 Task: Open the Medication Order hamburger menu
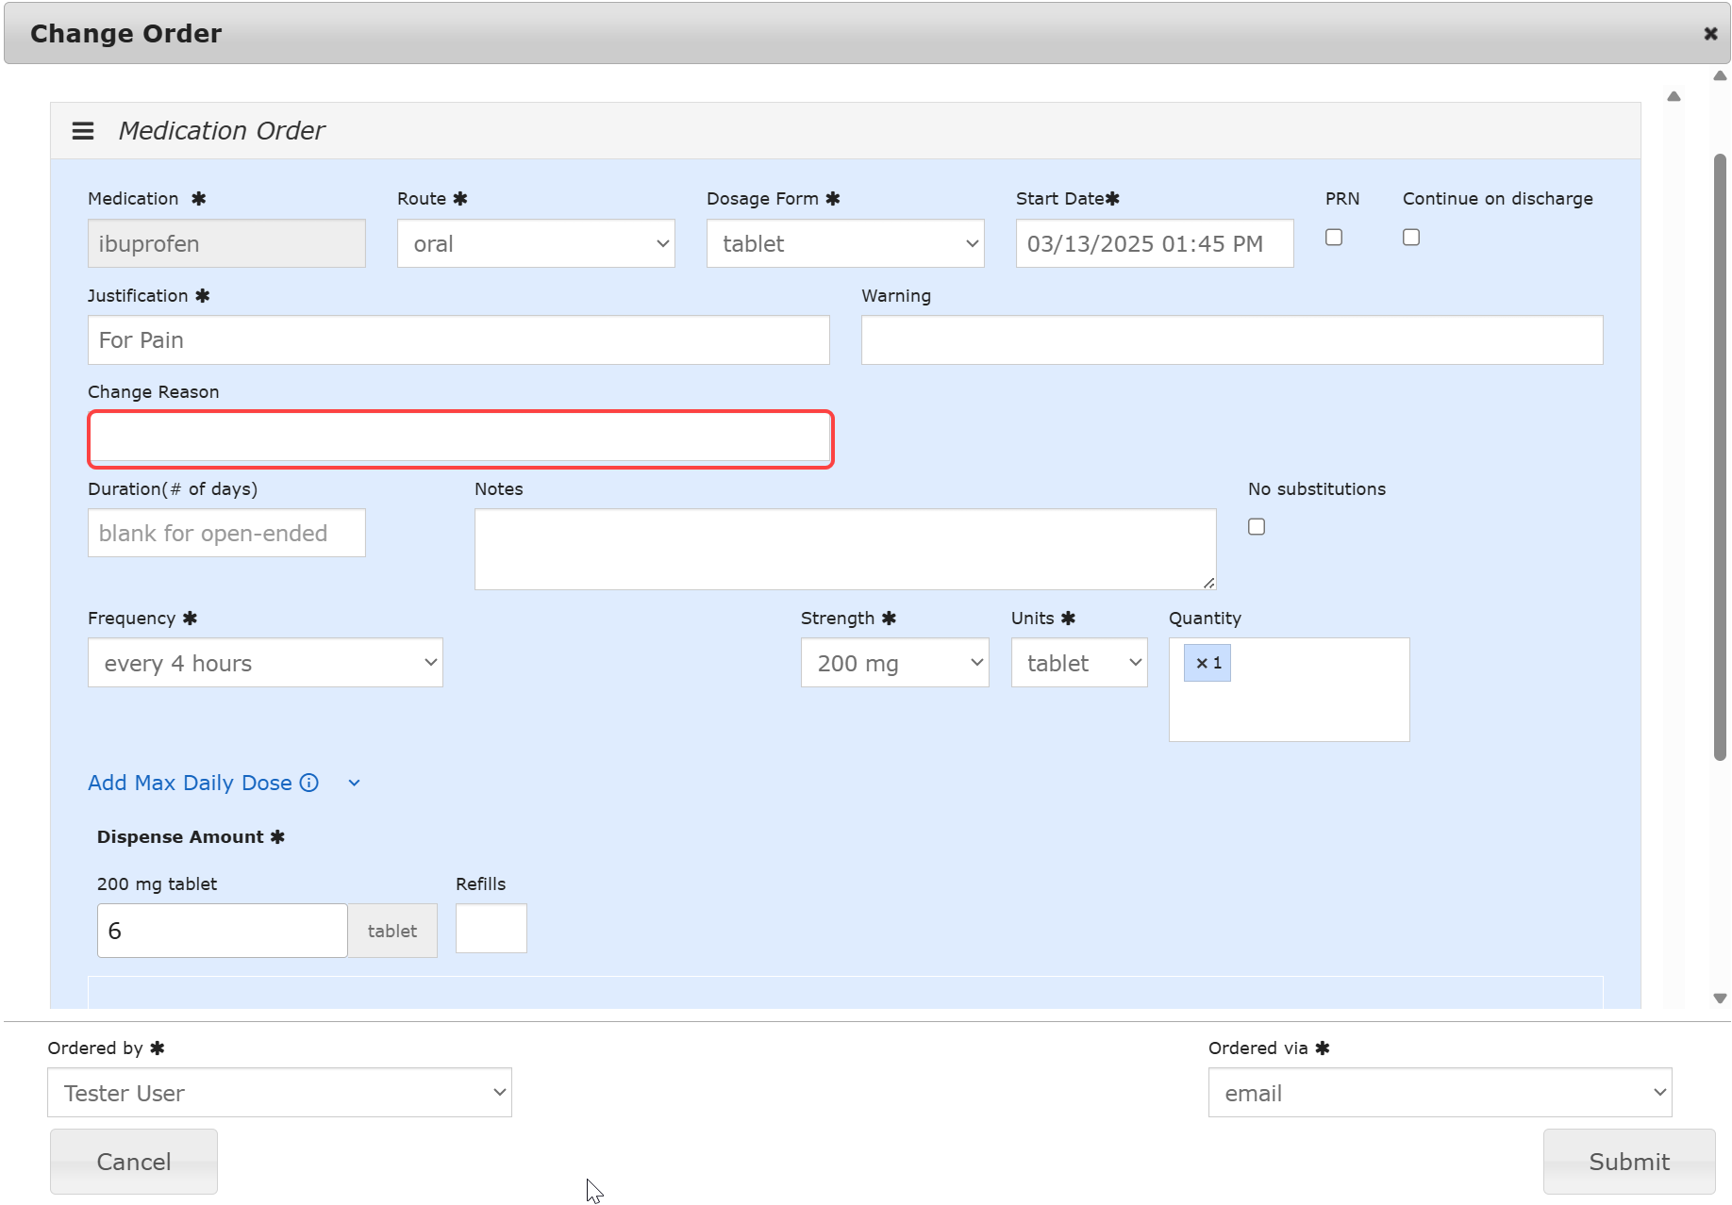pyautogui.click(x=83, y=131)
